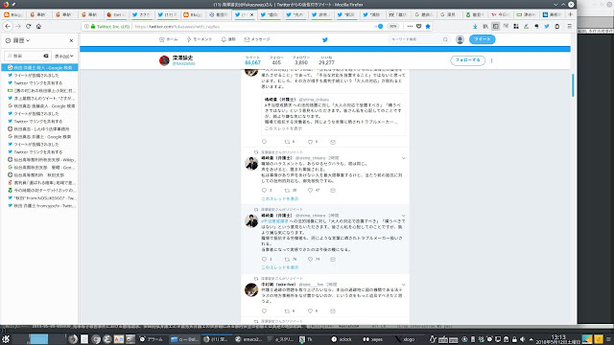
Task: Open the メッセージ nav item
Action: (x=257, y=39)
